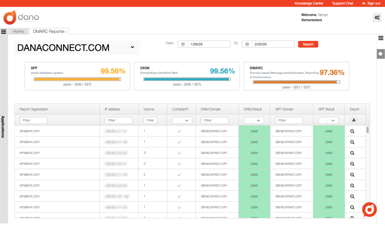Click the To date field 2/25/20
This screenshot has height=226, width=385.
pyautogui.click(x=273, y=44)
